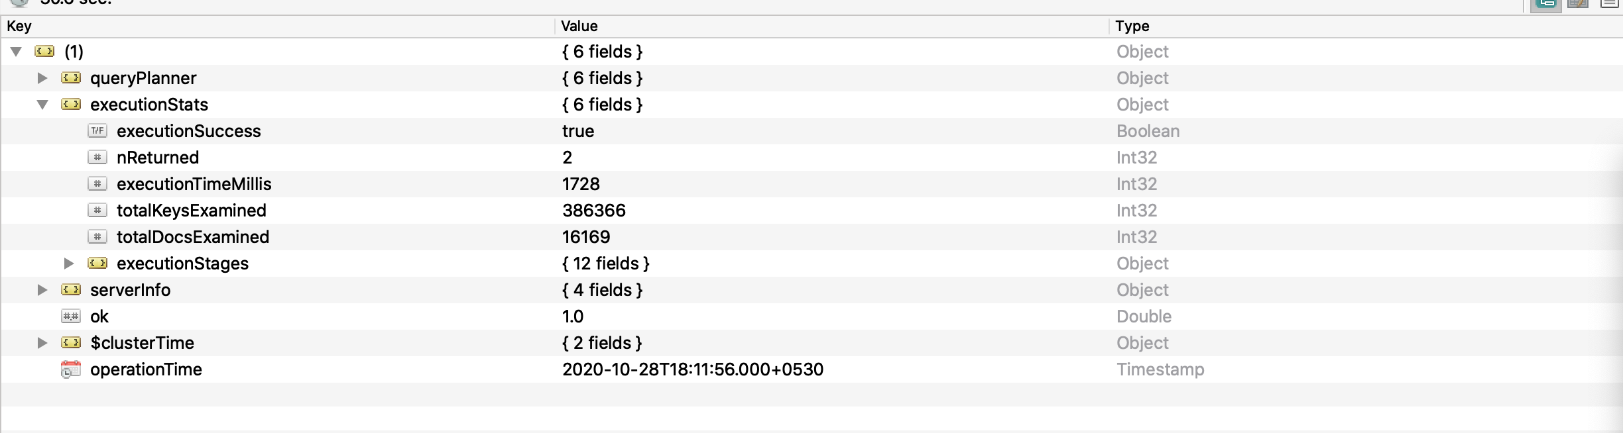Click the totalKeysExamined Int32 icon
Viewport: 1623px width, 433px height.
[97, 211]
